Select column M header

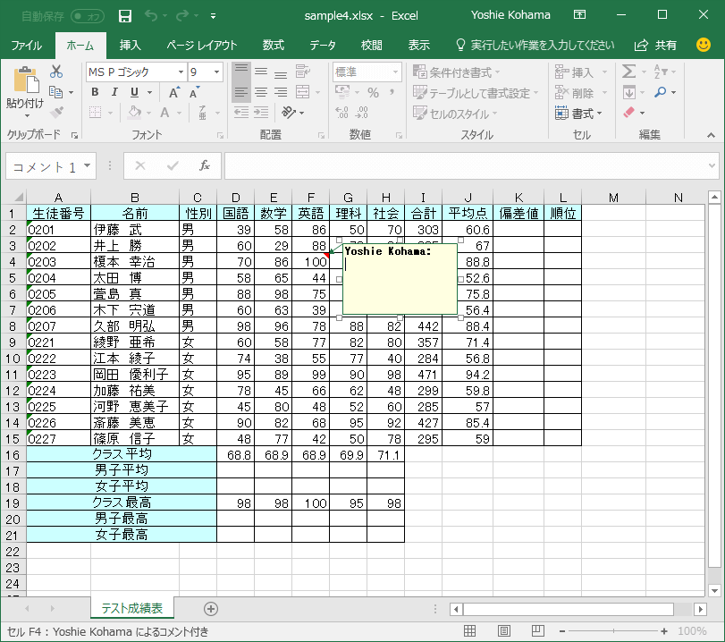613,198
